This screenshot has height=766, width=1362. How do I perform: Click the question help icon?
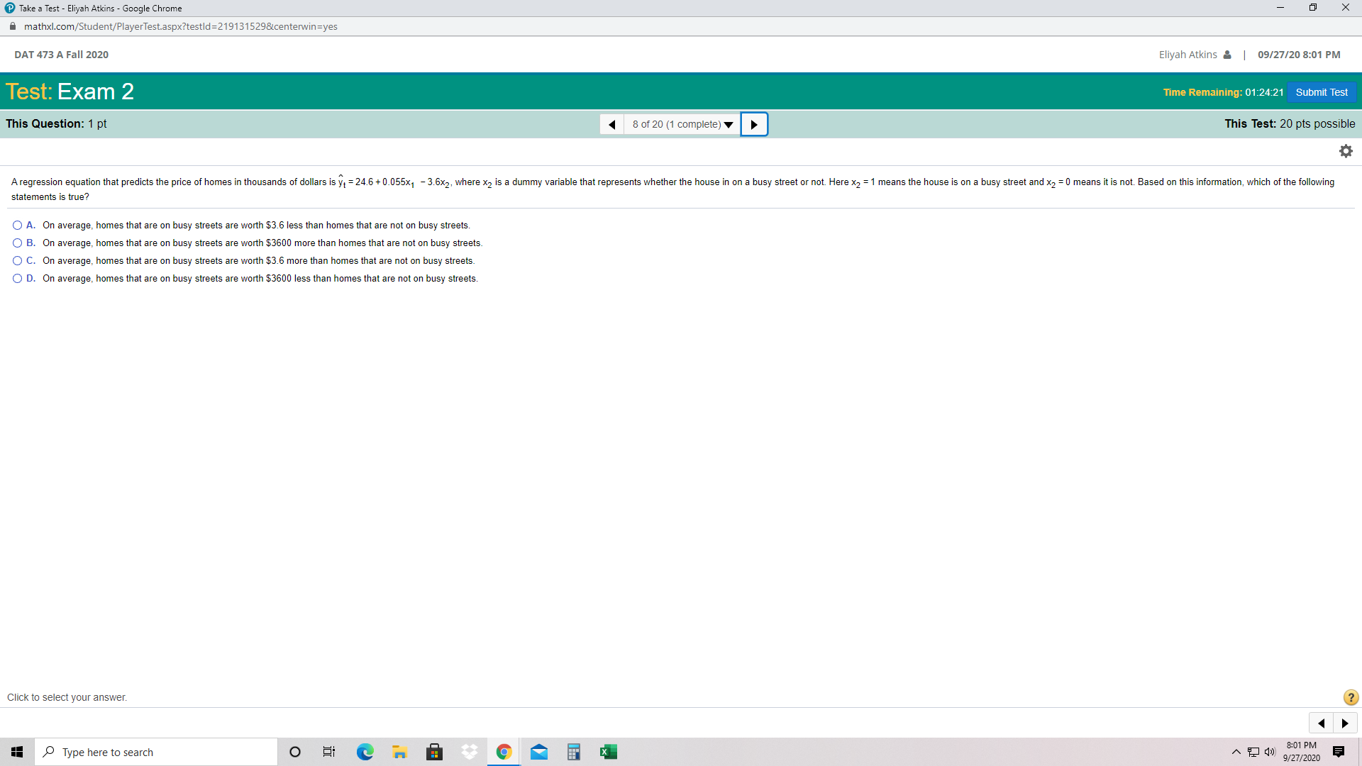point(1350,697)
